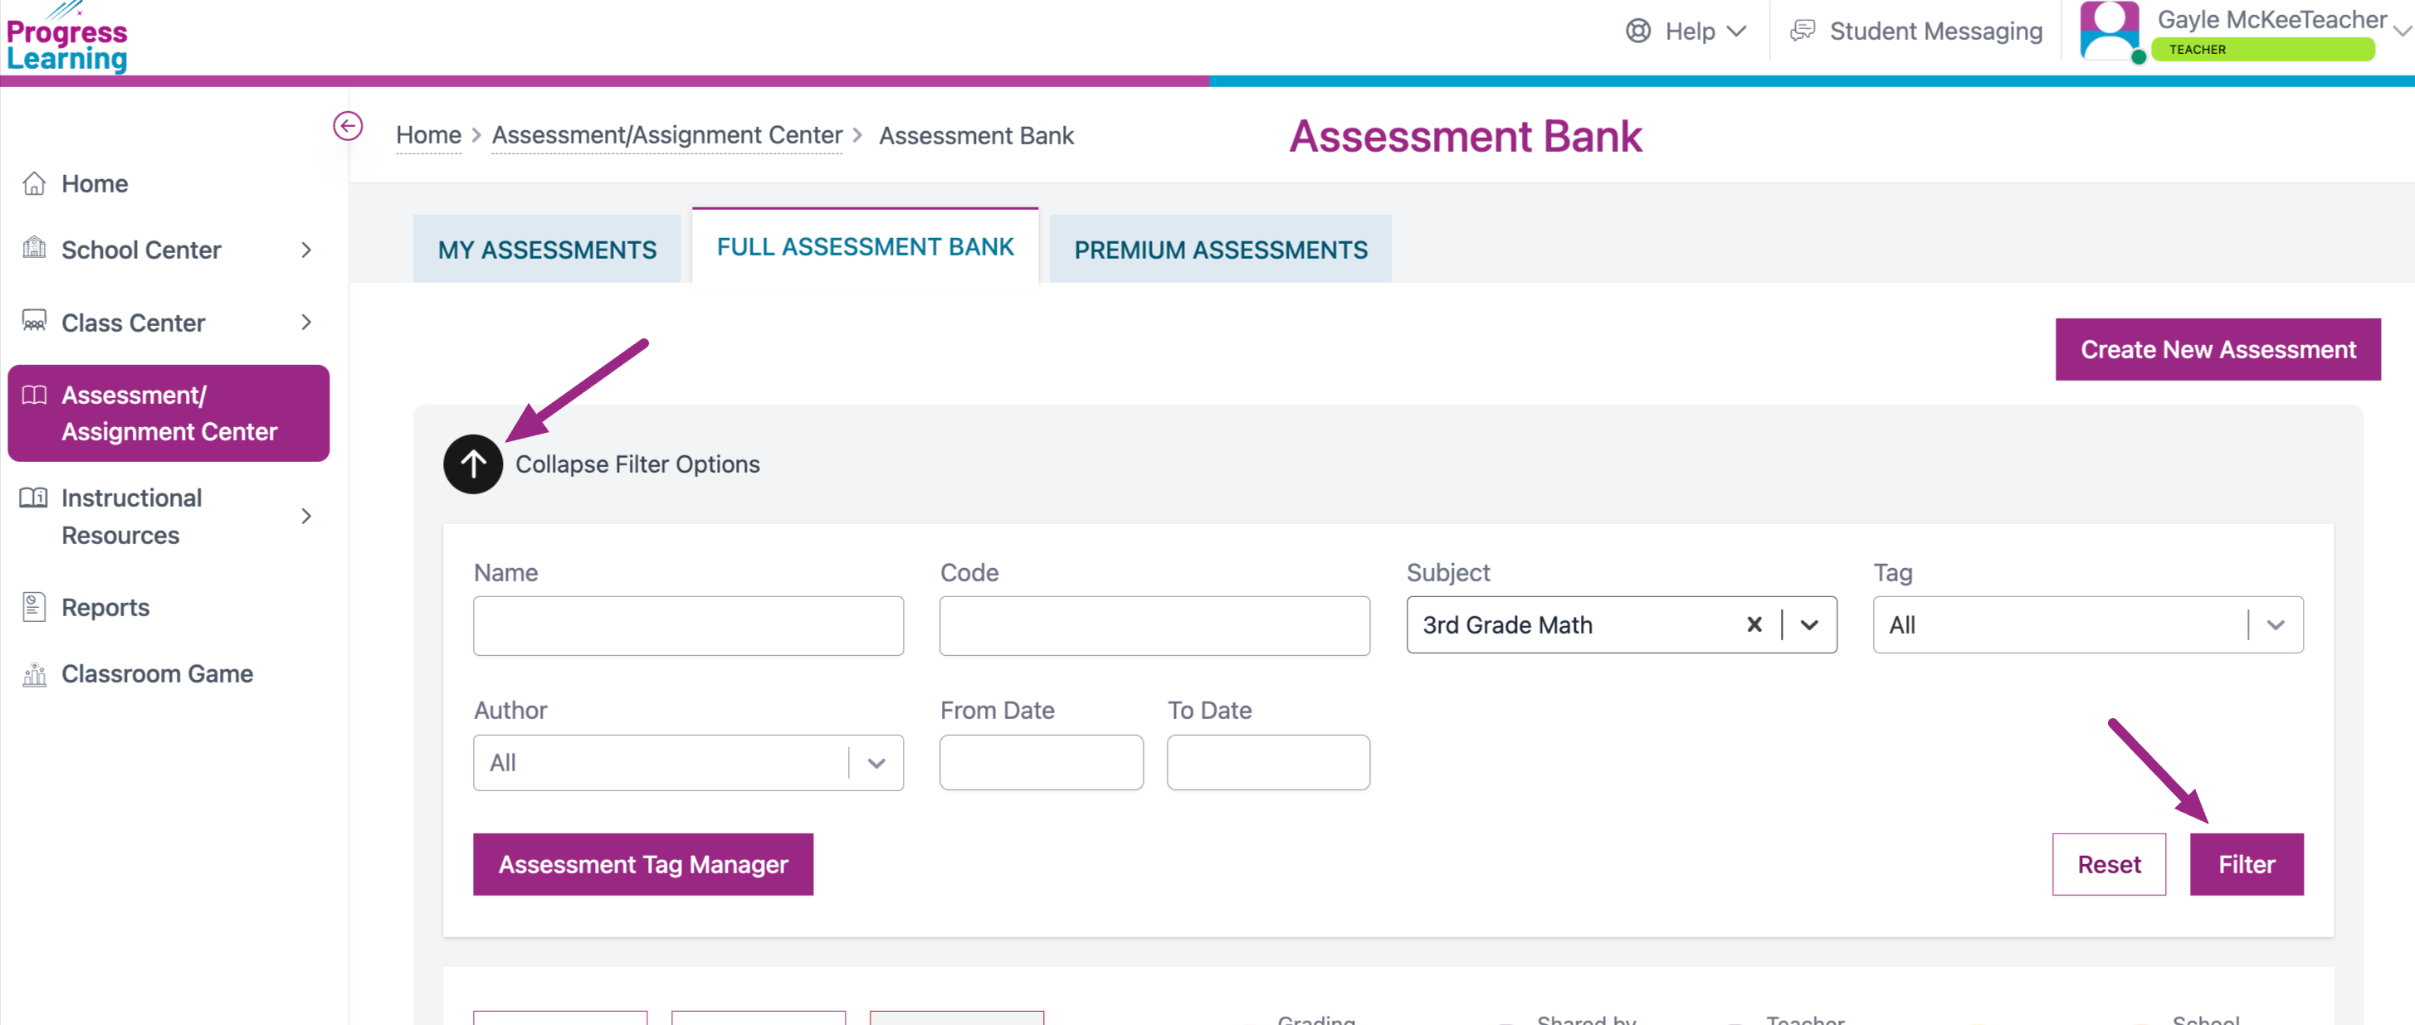The width and height of the screenshot is (2415, 1025).
Task: Switch to the Premium Assessments tab
Action: coord(1220,250)
